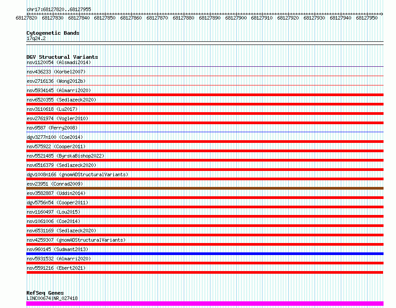This screenshot has width=396, height=308.
Task: Select the red bar under nsv5934145
Action: click(x=205, y=95)
